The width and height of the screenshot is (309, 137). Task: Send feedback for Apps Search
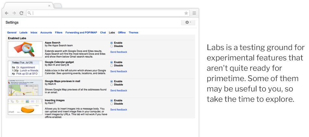tap(119, 52)
